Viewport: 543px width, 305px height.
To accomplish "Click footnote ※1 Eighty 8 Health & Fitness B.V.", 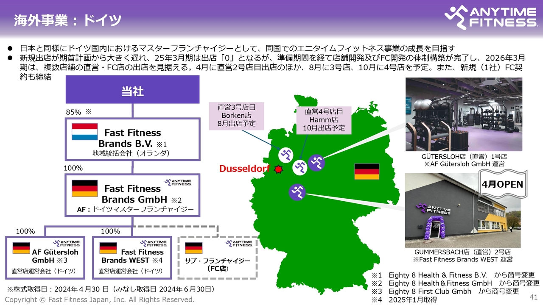I will click(453, 275).
